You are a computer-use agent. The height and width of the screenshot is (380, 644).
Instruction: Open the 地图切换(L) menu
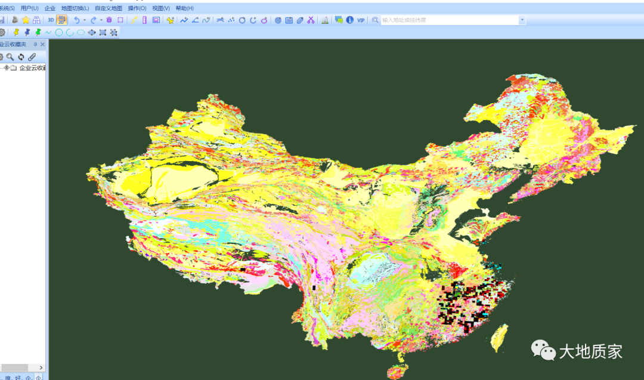75,8
